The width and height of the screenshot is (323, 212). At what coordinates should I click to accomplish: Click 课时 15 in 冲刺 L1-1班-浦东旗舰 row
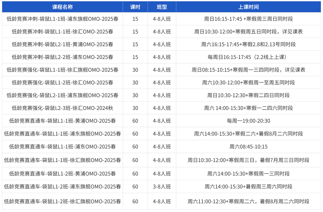pyautogui.click(x=135, y=19)
